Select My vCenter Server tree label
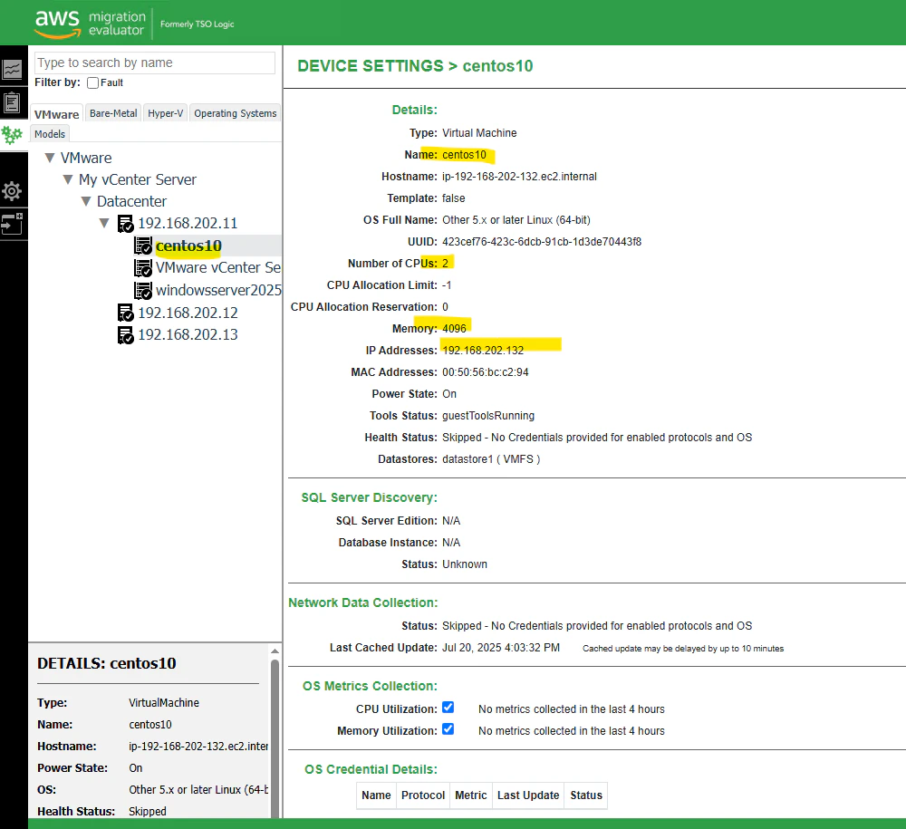The height and width of the screenshot is (829, 906). click(138, 179)
